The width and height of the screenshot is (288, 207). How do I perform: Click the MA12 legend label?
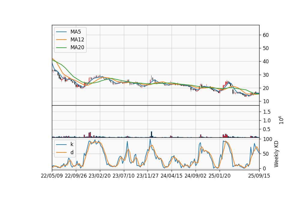pos(77,40)
